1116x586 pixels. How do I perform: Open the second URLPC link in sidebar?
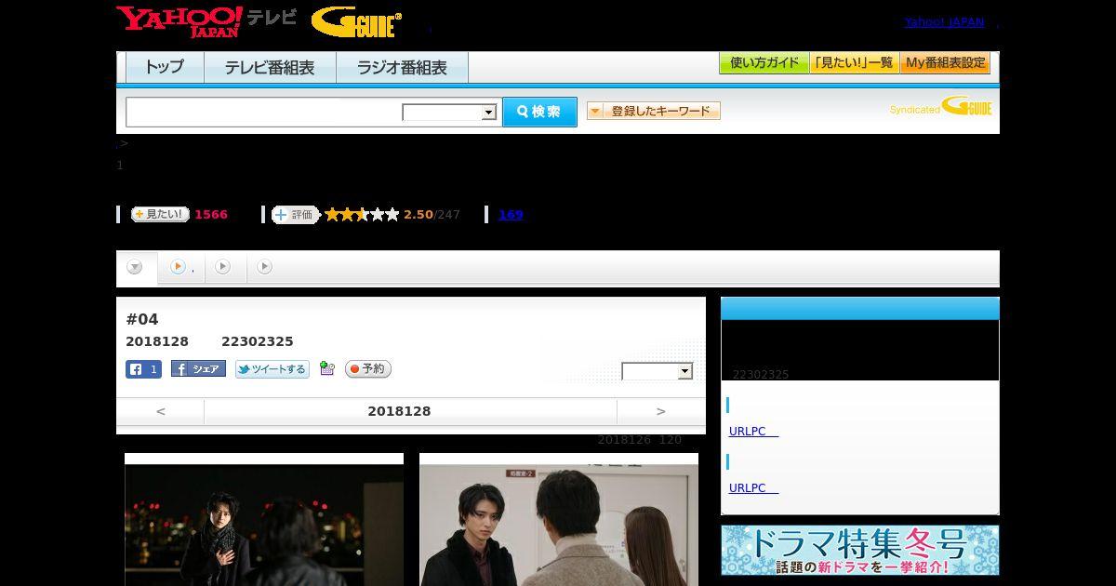click(x=753, y=487)
